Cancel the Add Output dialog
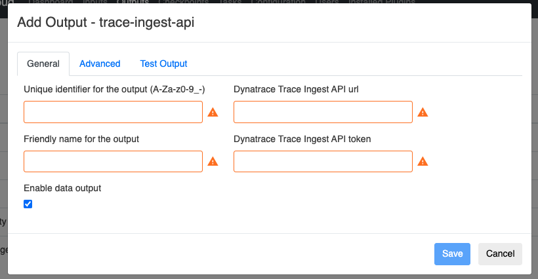538x279 pixels. (500, 254)
